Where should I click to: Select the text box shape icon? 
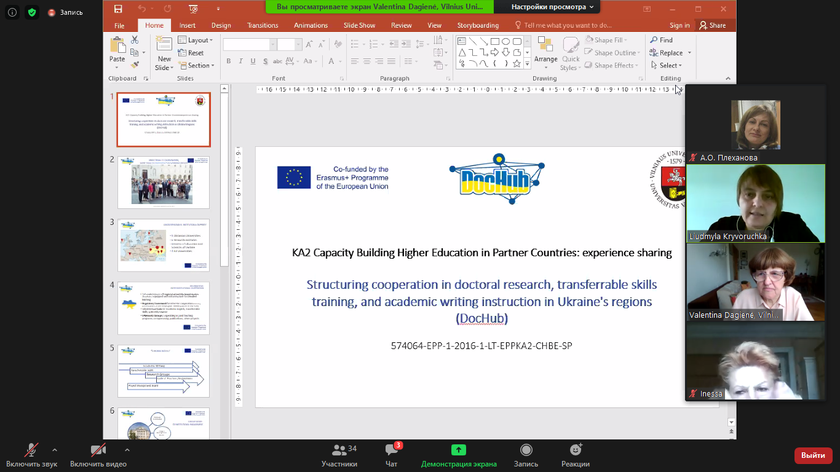(462, 42)
